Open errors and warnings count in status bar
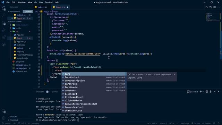 coord(22,123)
